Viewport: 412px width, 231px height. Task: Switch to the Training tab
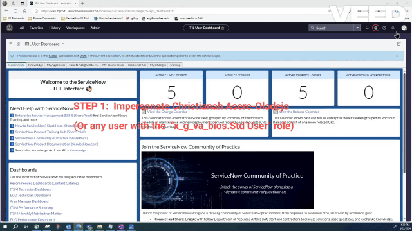pos(175,65)
